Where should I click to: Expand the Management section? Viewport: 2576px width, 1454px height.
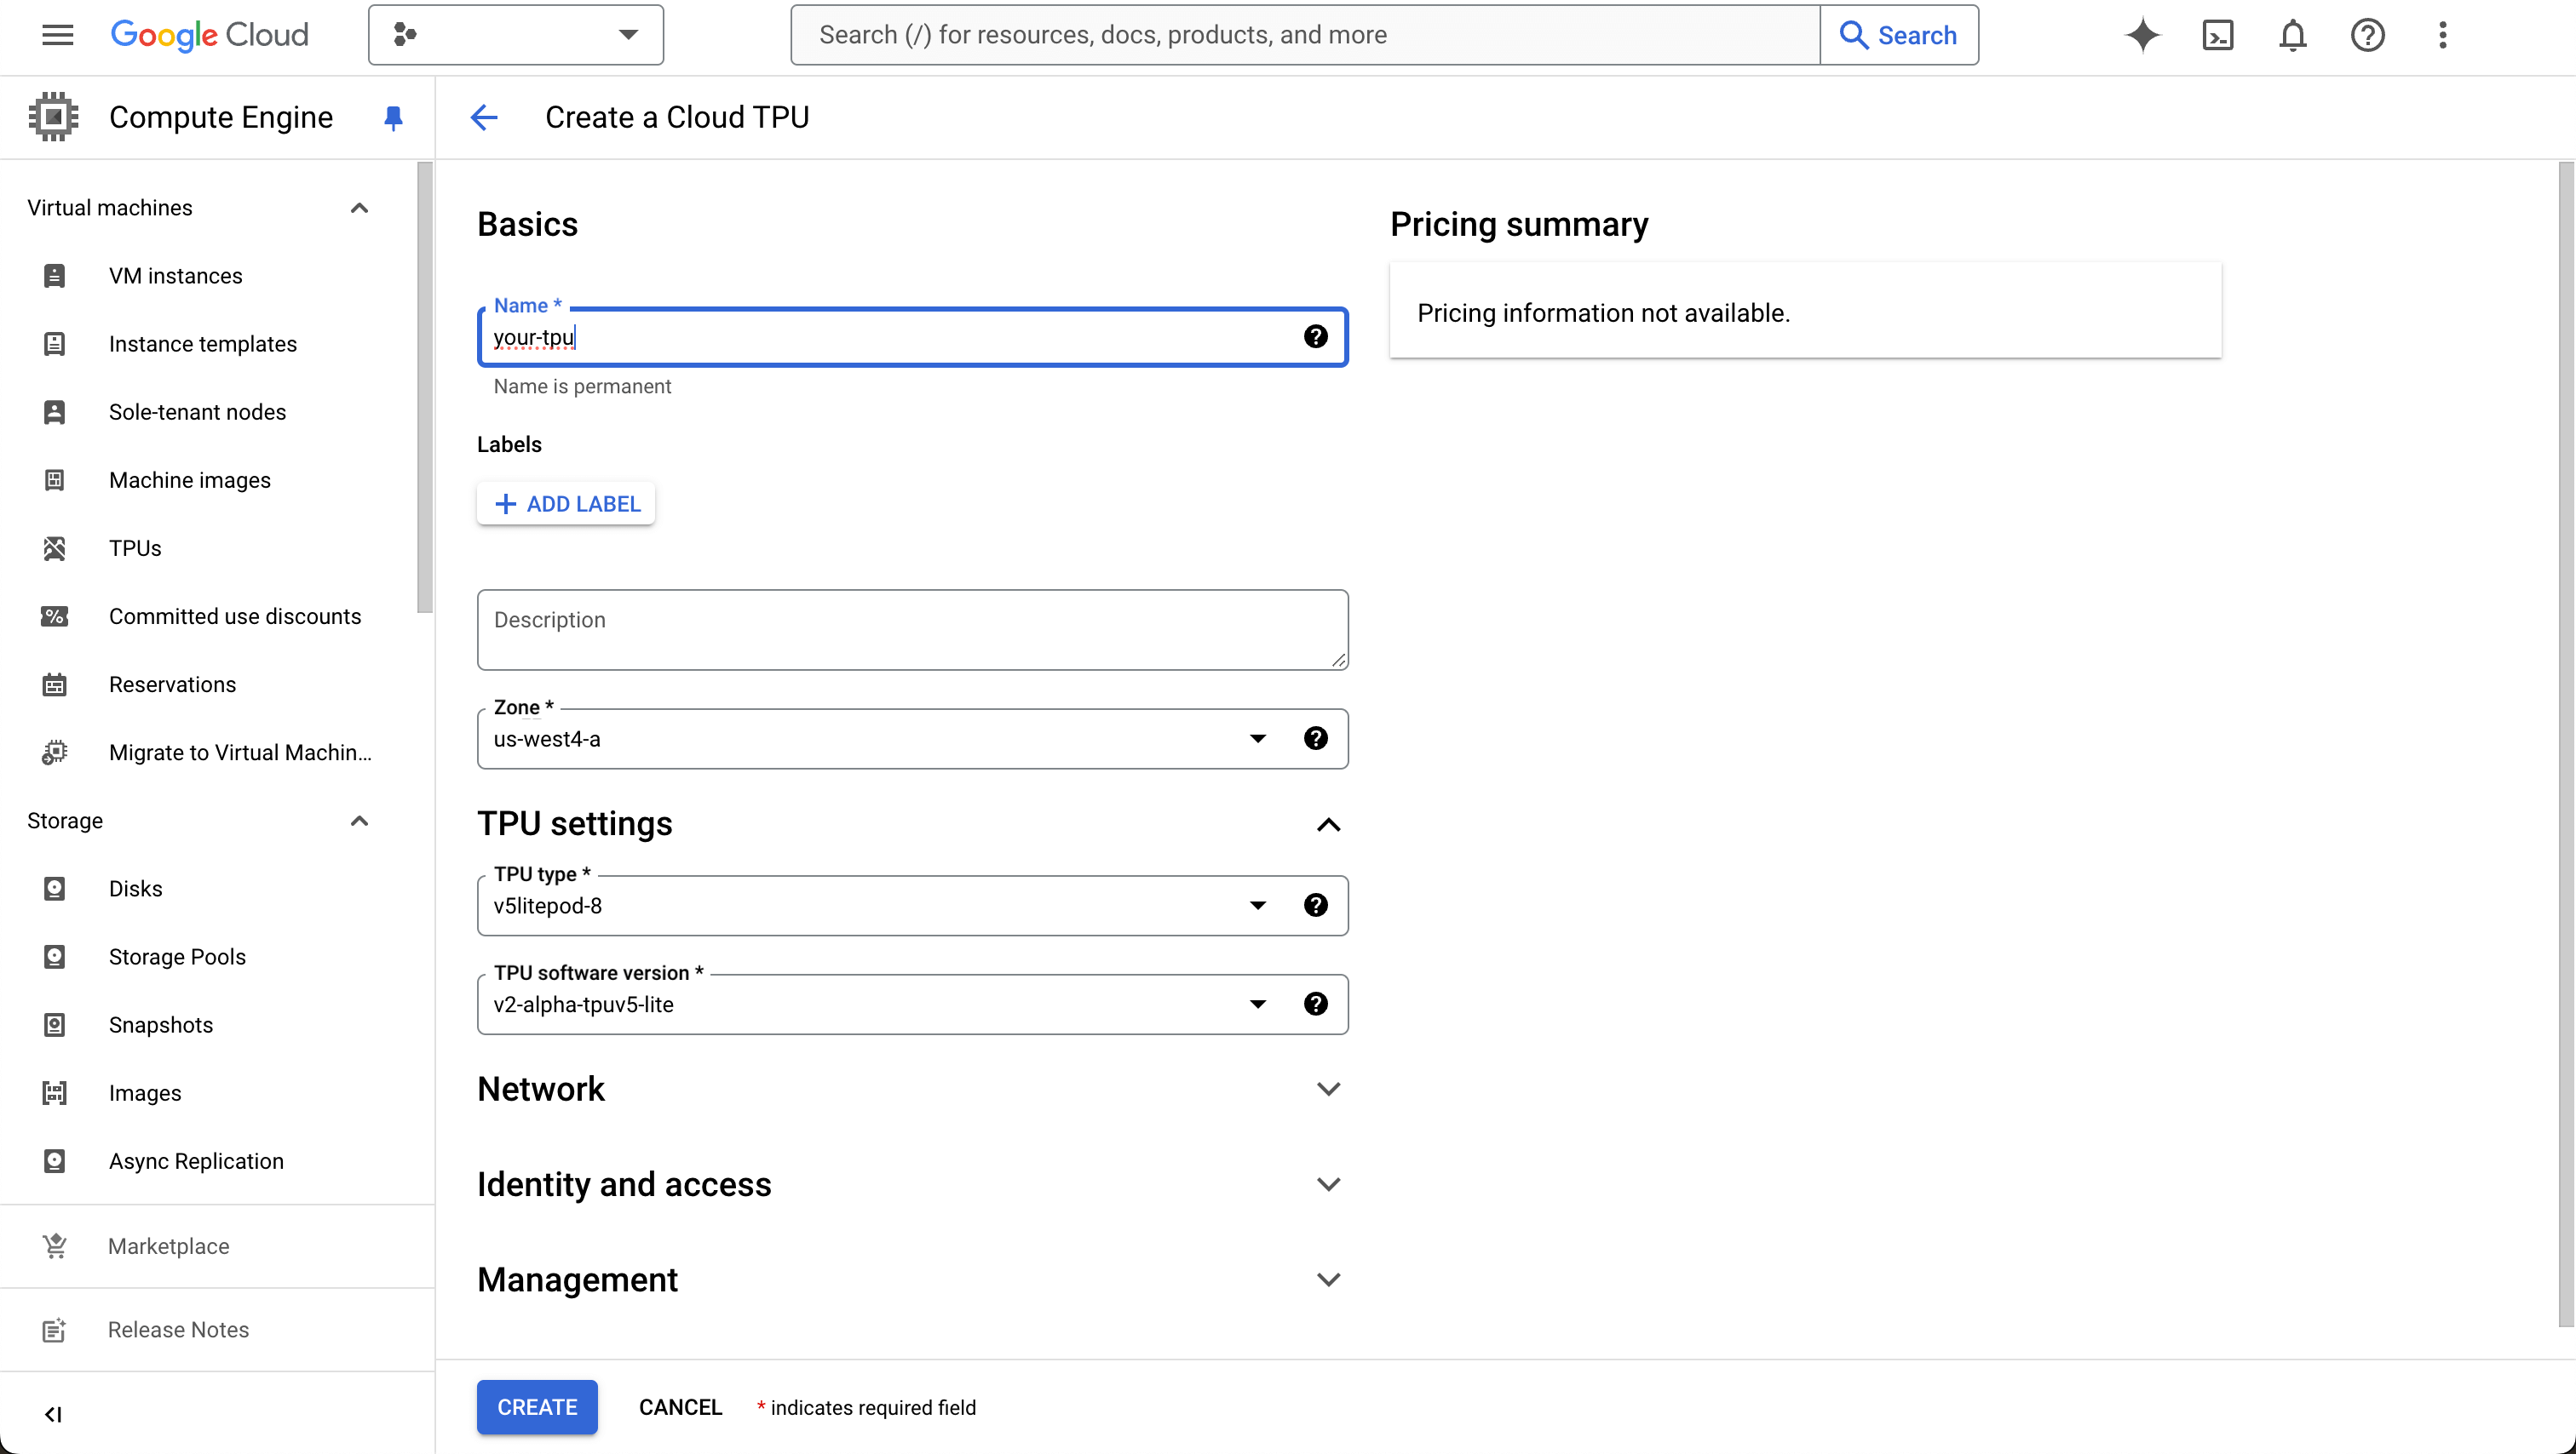(1331, 1280)
